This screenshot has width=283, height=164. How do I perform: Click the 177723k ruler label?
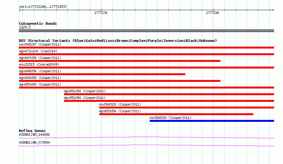101,13
